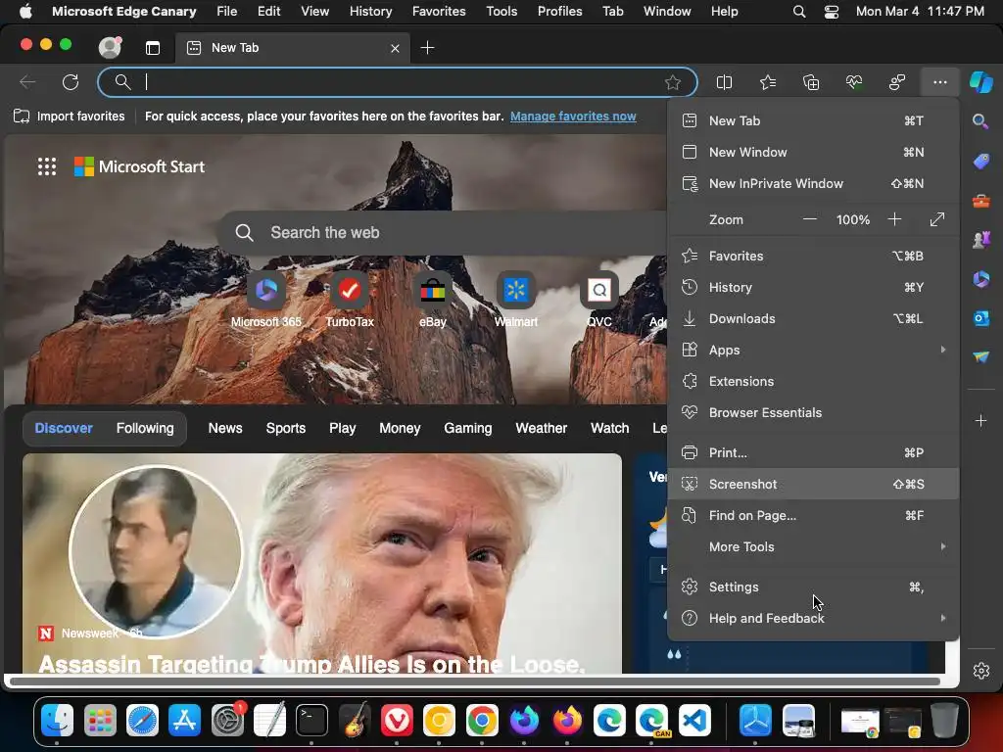This screenshot has height=752, width=1003.
Task: Select Find on Page menu item
Action: coord(814,515)
